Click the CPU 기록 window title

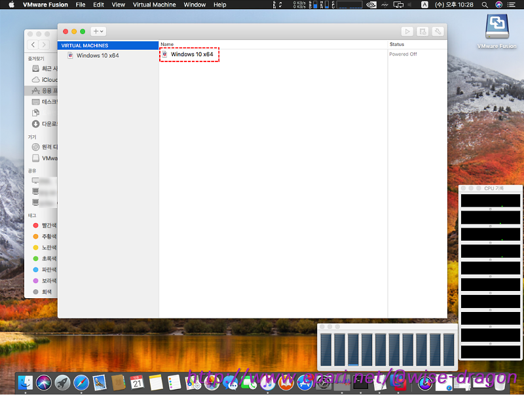click(x=494, y=188)
